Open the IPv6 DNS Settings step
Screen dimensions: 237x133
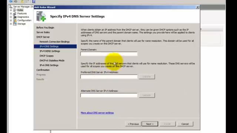coord(49,65)
